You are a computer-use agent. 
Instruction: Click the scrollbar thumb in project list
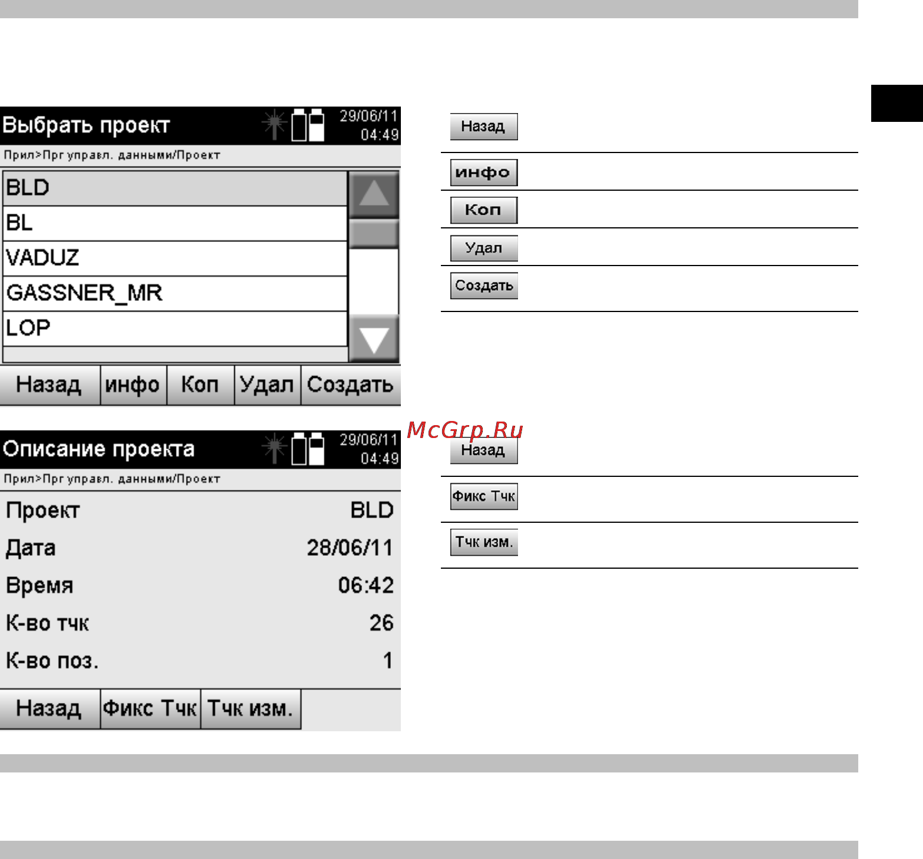[374, 234]
